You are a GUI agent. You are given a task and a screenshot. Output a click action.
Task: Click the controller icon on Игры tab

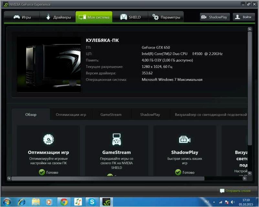(17, 17)
